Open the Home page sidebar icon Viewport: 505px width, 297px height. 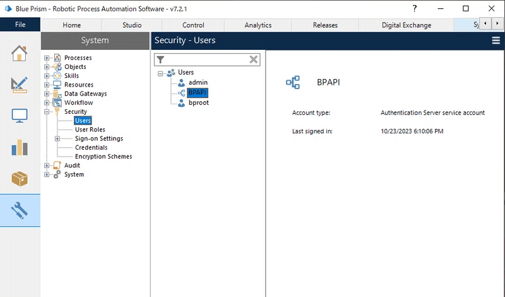(20, 53)
